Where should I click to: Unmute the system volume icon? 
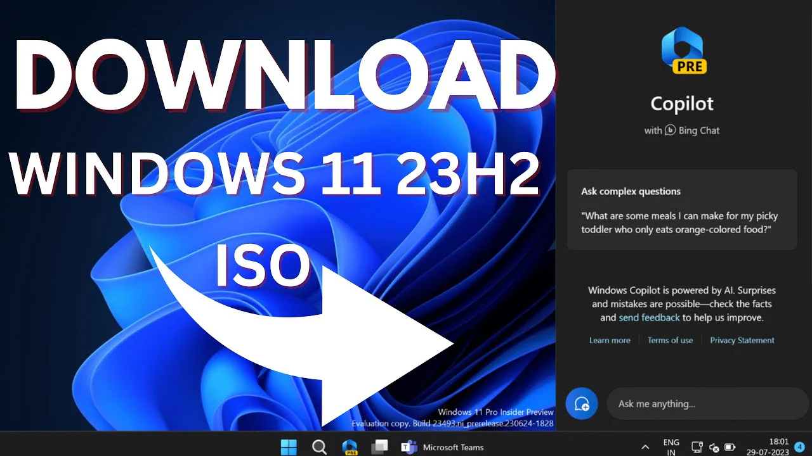[714, 446]
